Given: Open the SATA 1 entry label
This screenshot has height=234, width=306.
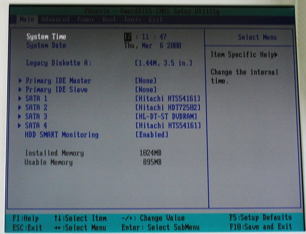Looking at the screenshot, I should pyautogui.click(x=36, y=99).
